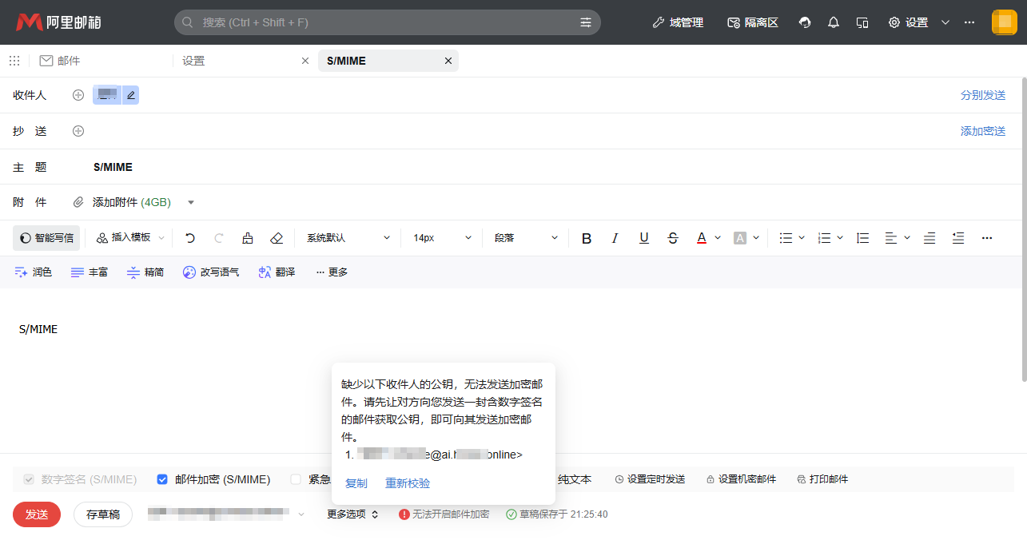This screenshot has width=1027, height=540.
Task: Click the Bold formatting icon
Action: coord(587,238)
